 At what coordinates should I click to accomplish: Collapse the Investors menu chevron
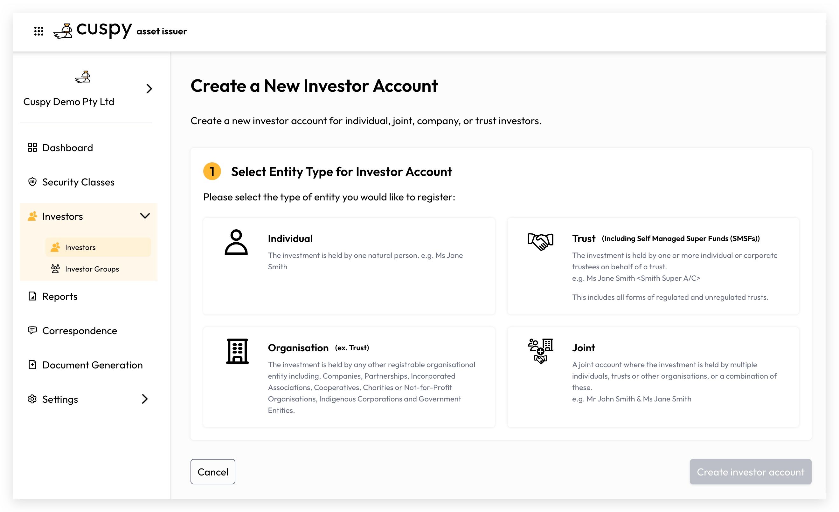(x=145, y=216)
